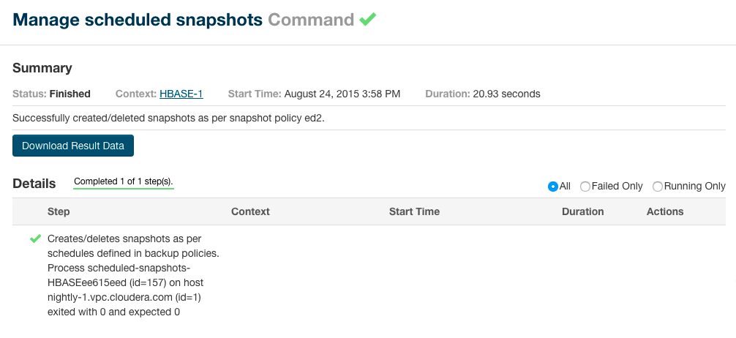Click the 'Completed 1 of 1 step(s)' text
This screenshot has height=338, width=736.
(124, 181)
